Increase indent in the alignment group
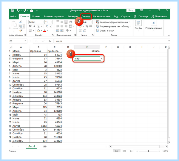Screen dimensions: 179x161 pos(62,30)
